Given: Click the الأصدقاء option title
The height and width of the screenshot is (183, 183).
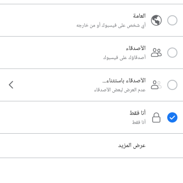Looking at the screenshot, I should pos(136,48).
